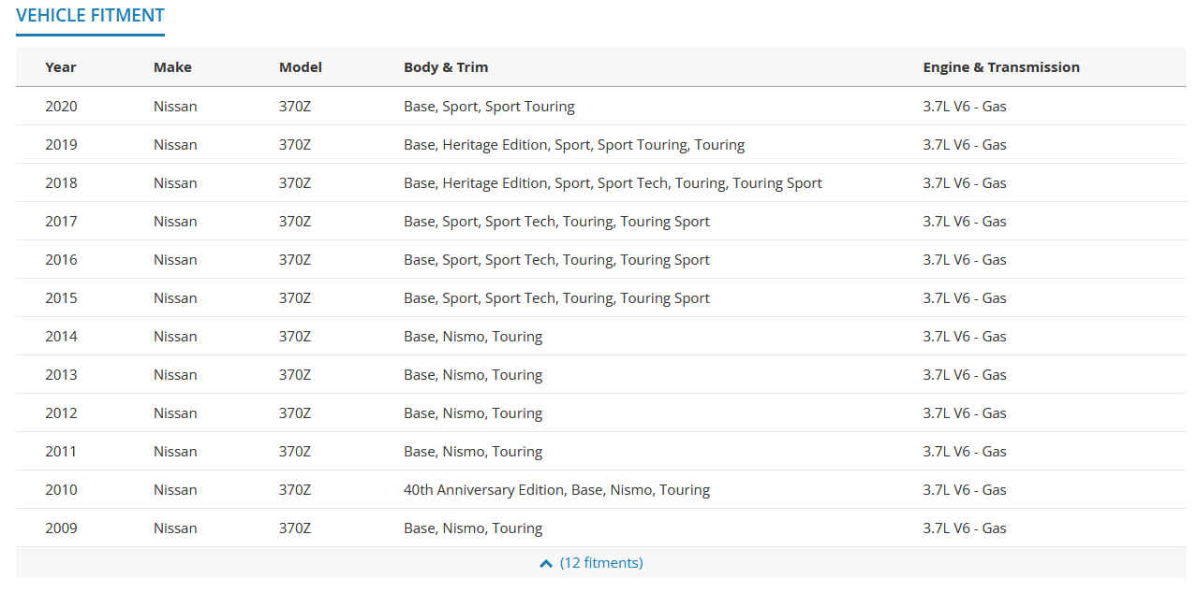
Task: Click '3.7L V6 - Gas' in 2011 row
Action: tap(965, 452)
